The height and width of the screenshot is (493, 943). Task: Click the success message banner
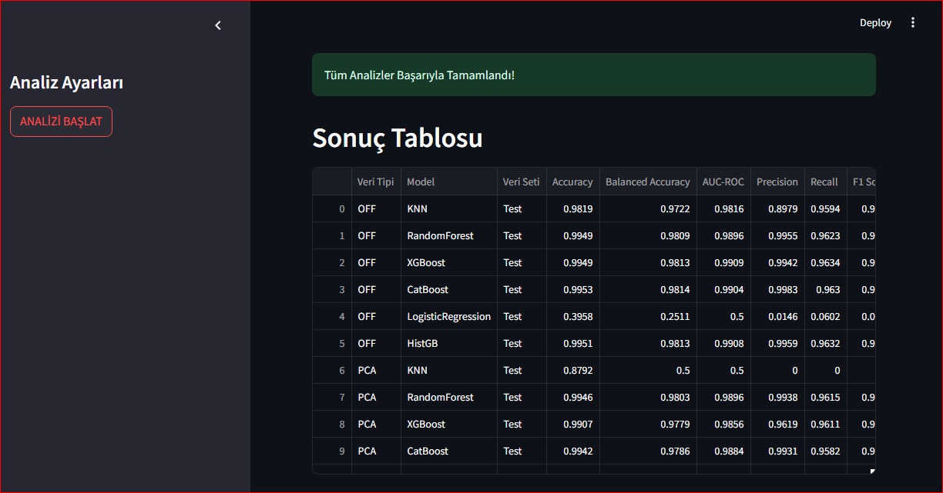click(593, 75)
